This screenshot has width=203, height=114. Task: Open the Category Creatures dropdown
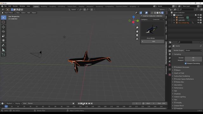tap(158, 20)
